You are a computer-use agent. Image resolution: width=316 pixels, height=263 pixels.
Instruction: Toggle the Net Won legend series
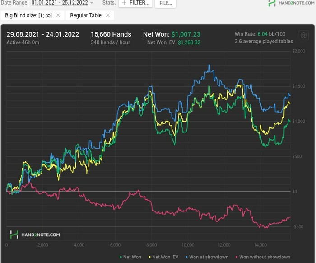click(x=130, y=257)
